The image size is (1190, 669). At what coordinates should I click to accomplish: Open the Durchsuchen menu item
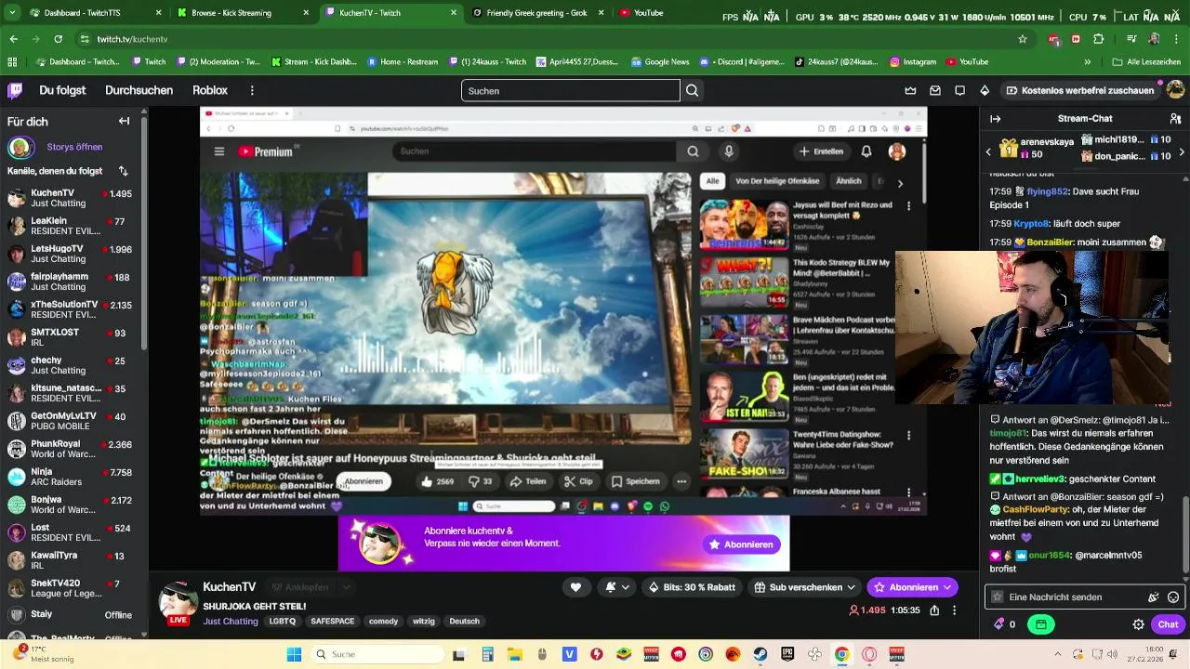(139, 90)
